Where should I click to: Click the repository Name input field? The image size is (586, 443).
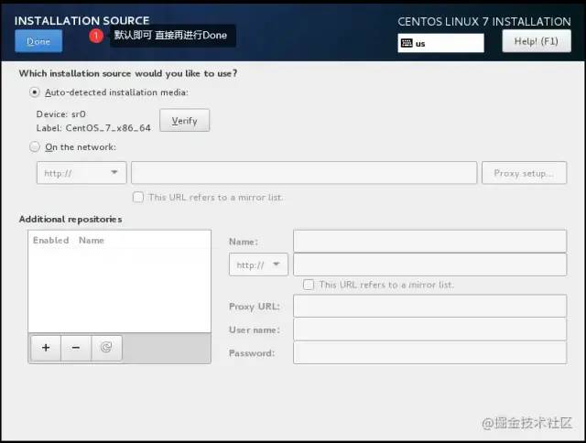pyautogui.click(x=429, y=242)
